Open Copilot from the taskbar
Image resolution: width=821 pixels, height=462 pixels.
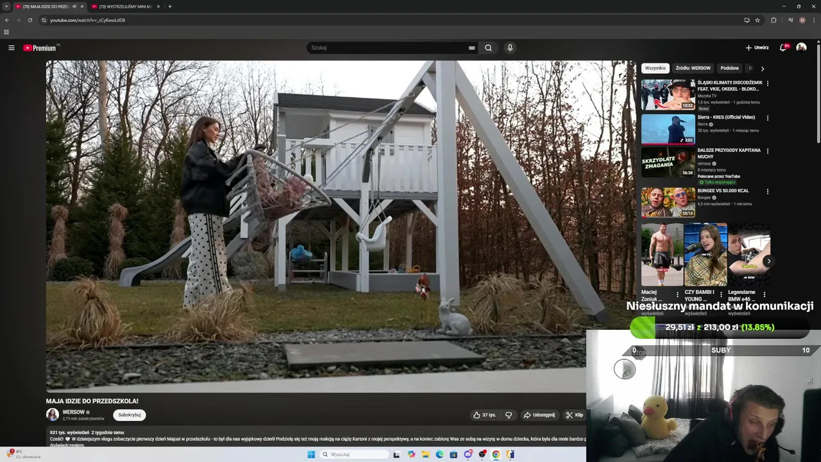(x=411, y=454)
